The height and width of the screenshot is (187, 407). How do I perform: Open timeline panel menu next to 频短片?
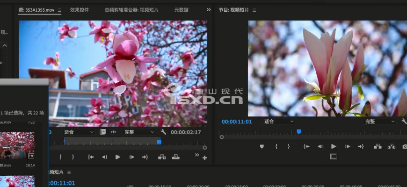(x=69, y=172)
